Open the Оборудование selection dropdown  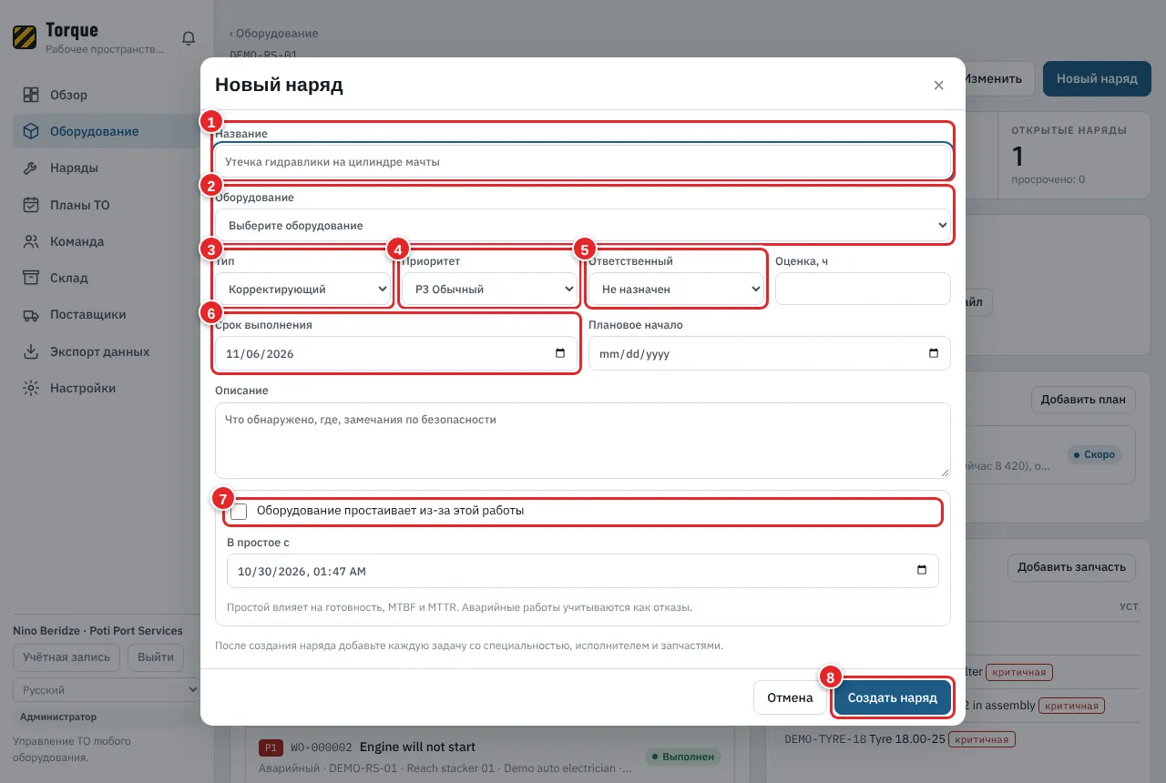tap(583, 226)
